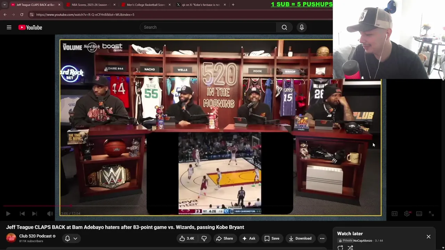Viewport: 445px width, 250px height.
Task: Close the X post browser tab
Action: point(225,5)
